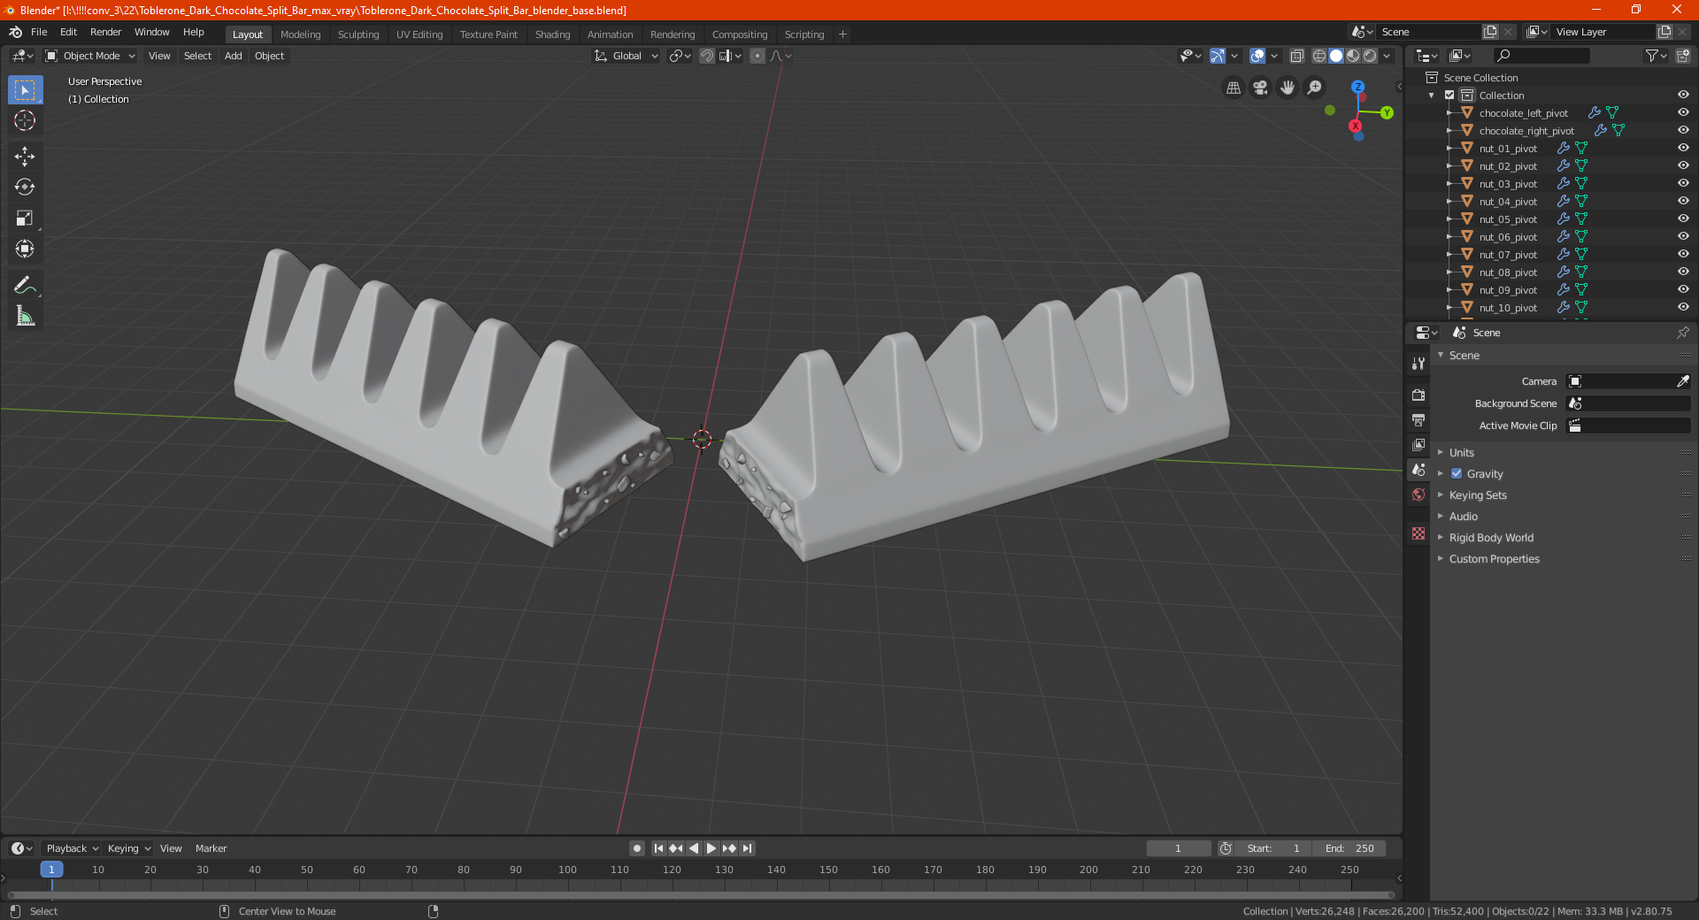This screenshot has width=1699, height=920.
Task: Open the Object Mode dropdown
Action: pos(90,56)
